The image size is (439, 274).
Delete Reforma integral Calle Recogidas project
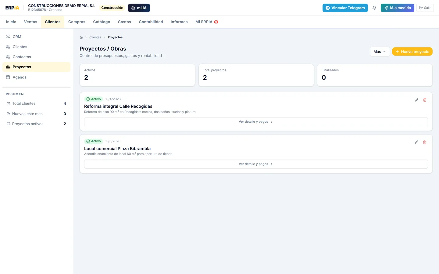(x=425, y=100)
